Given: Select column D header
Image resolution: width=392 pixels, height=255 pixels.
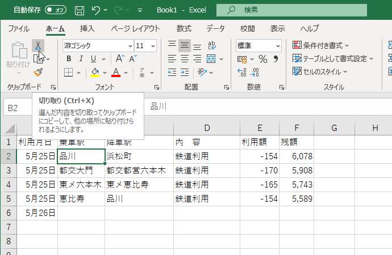Looking at the screenshot, I should coord(207,128).
